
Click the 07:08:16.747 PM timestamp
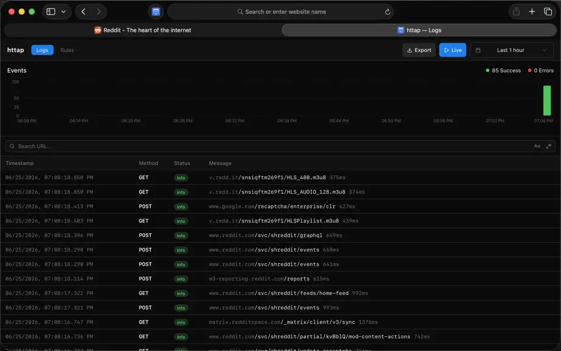click(x=49, y=322)
